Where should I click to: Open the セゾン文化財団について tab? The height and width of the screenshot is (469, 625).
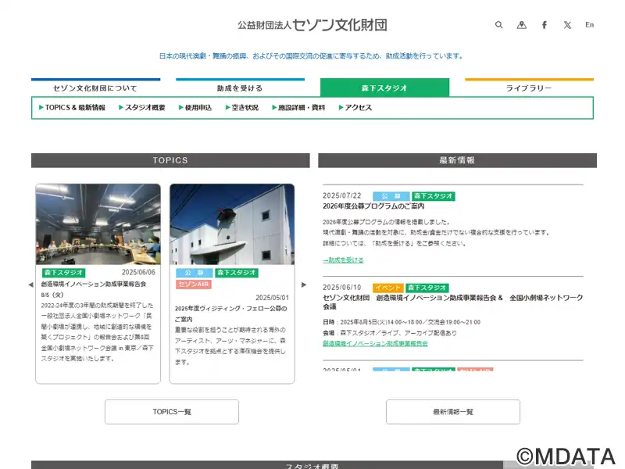95,88
